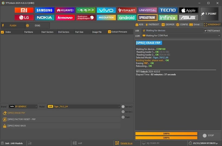The width and height of the screenshot is (222, 146).
Task: Select the Huawei brand tile
Action: [65, 10]
